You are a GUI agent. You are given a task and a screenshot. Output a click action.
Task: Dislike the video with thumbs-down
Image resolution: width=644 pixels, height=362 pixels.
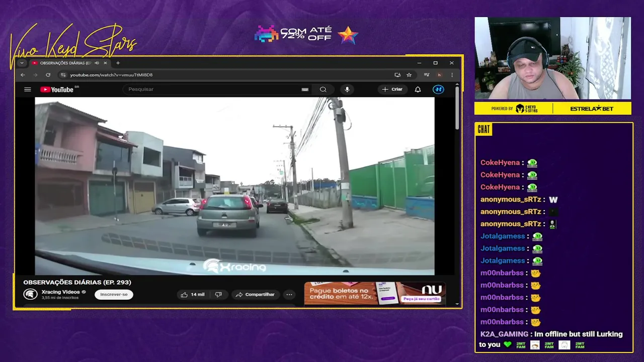pyautogui.click(x=218, y=295)
